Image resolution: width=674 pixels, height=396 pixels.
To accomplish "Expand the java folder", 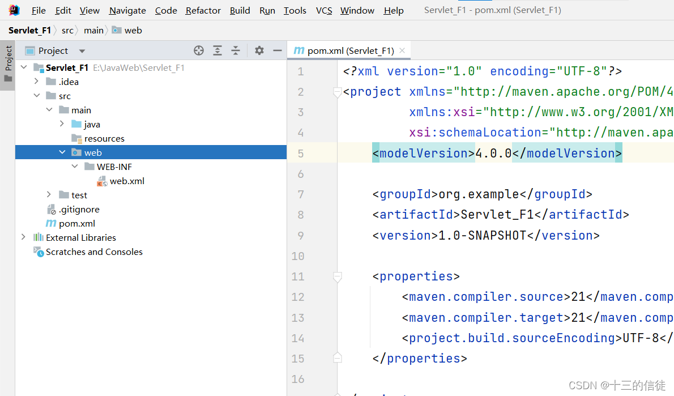I will click(62, 124).
